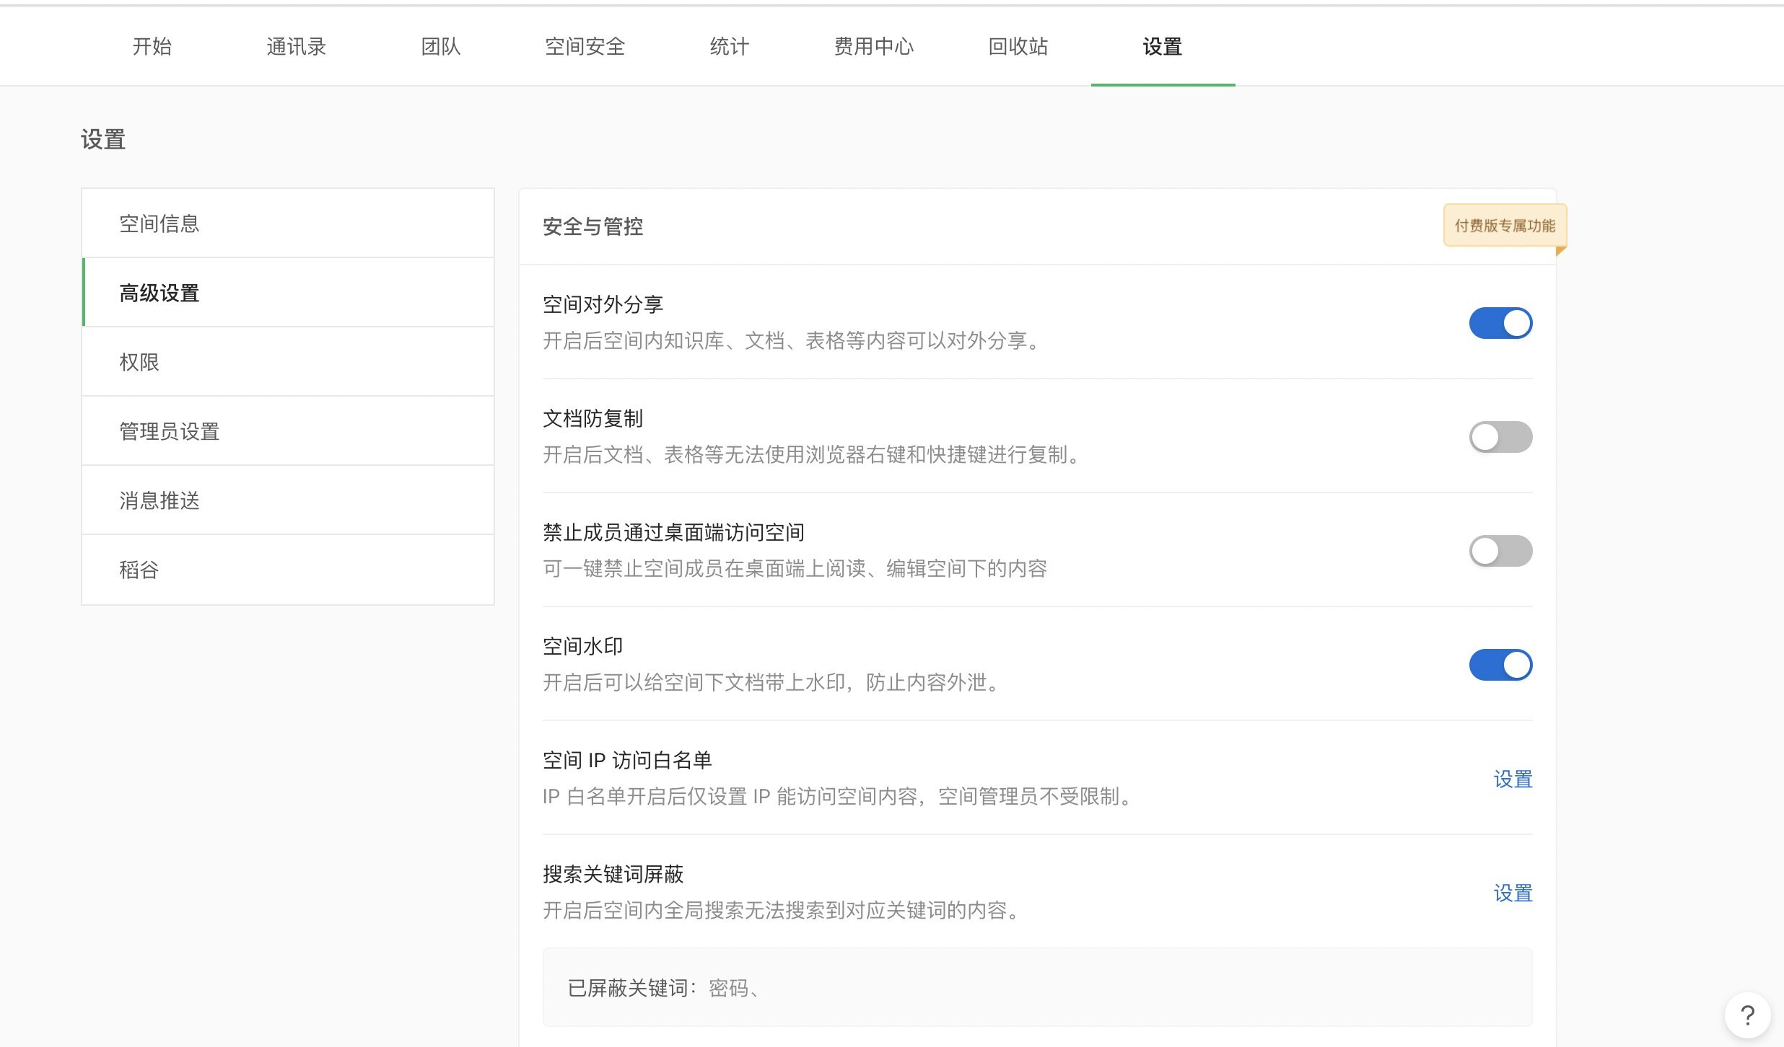Viewport: 1784px width, 1047px height.
Task: Click the 空间对外分享 title text
Action: 603,304
